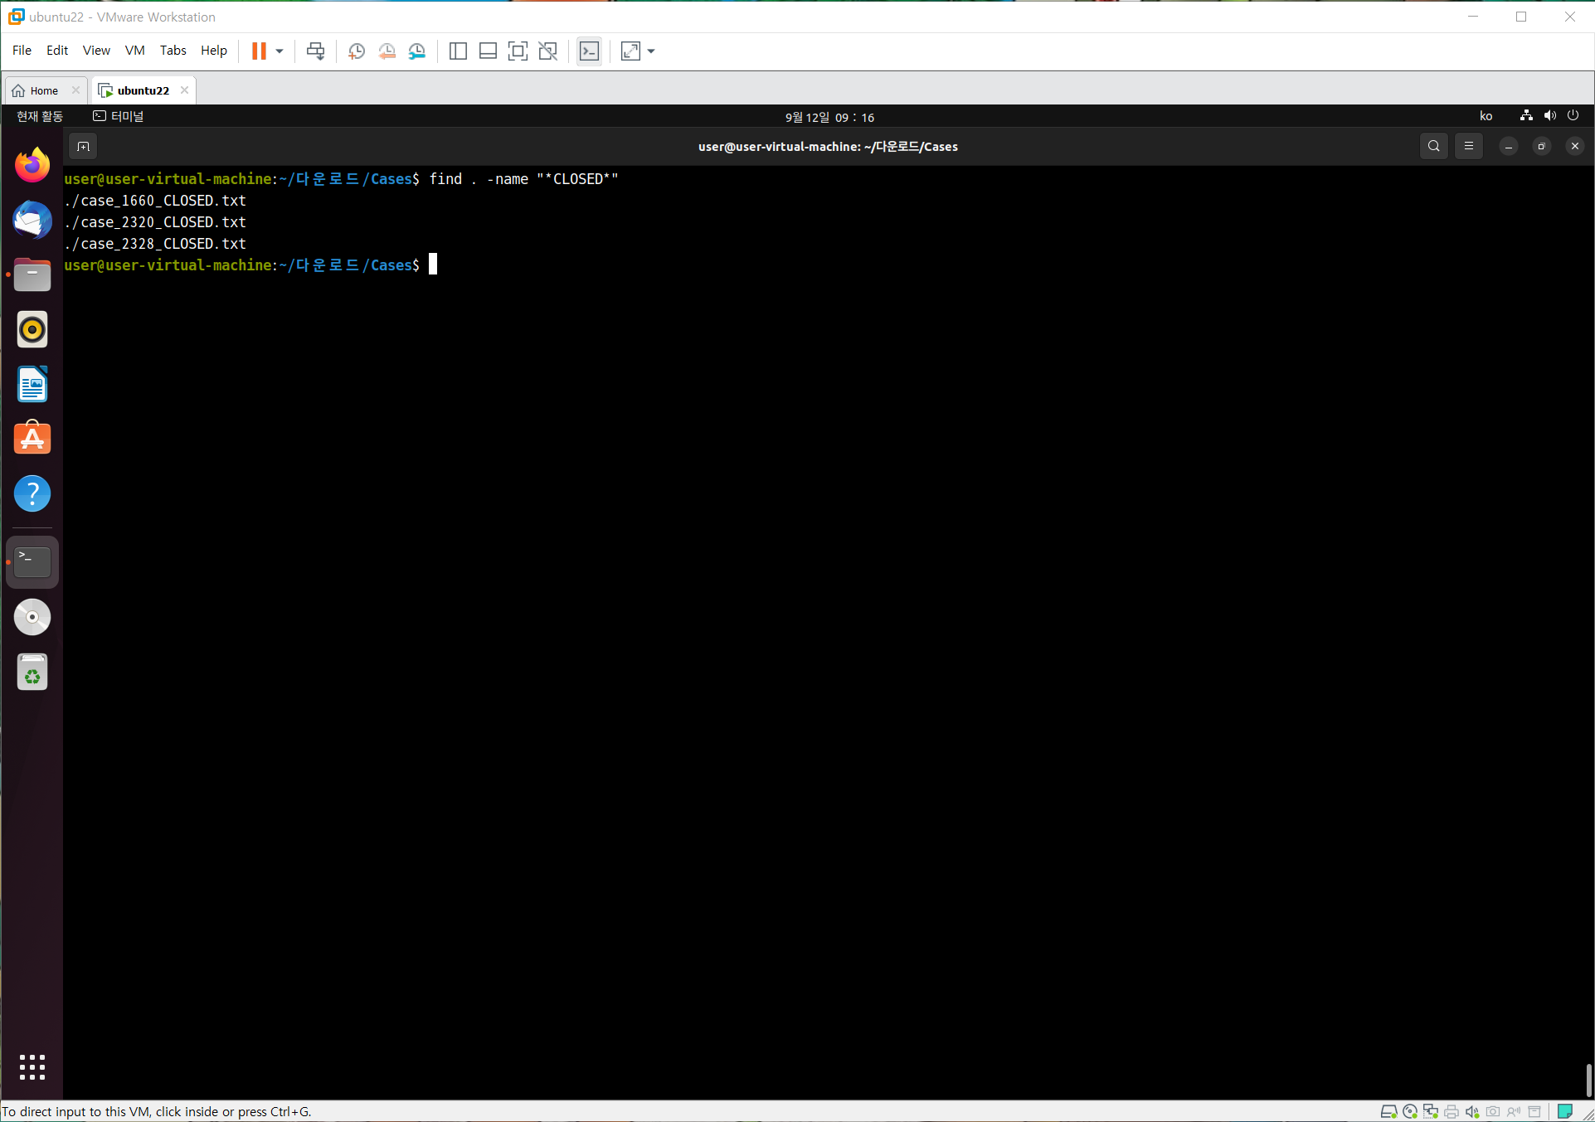Open the terminal hamburger menu
Screen dimensions: 1595x1122
[x=1469, y=146]
